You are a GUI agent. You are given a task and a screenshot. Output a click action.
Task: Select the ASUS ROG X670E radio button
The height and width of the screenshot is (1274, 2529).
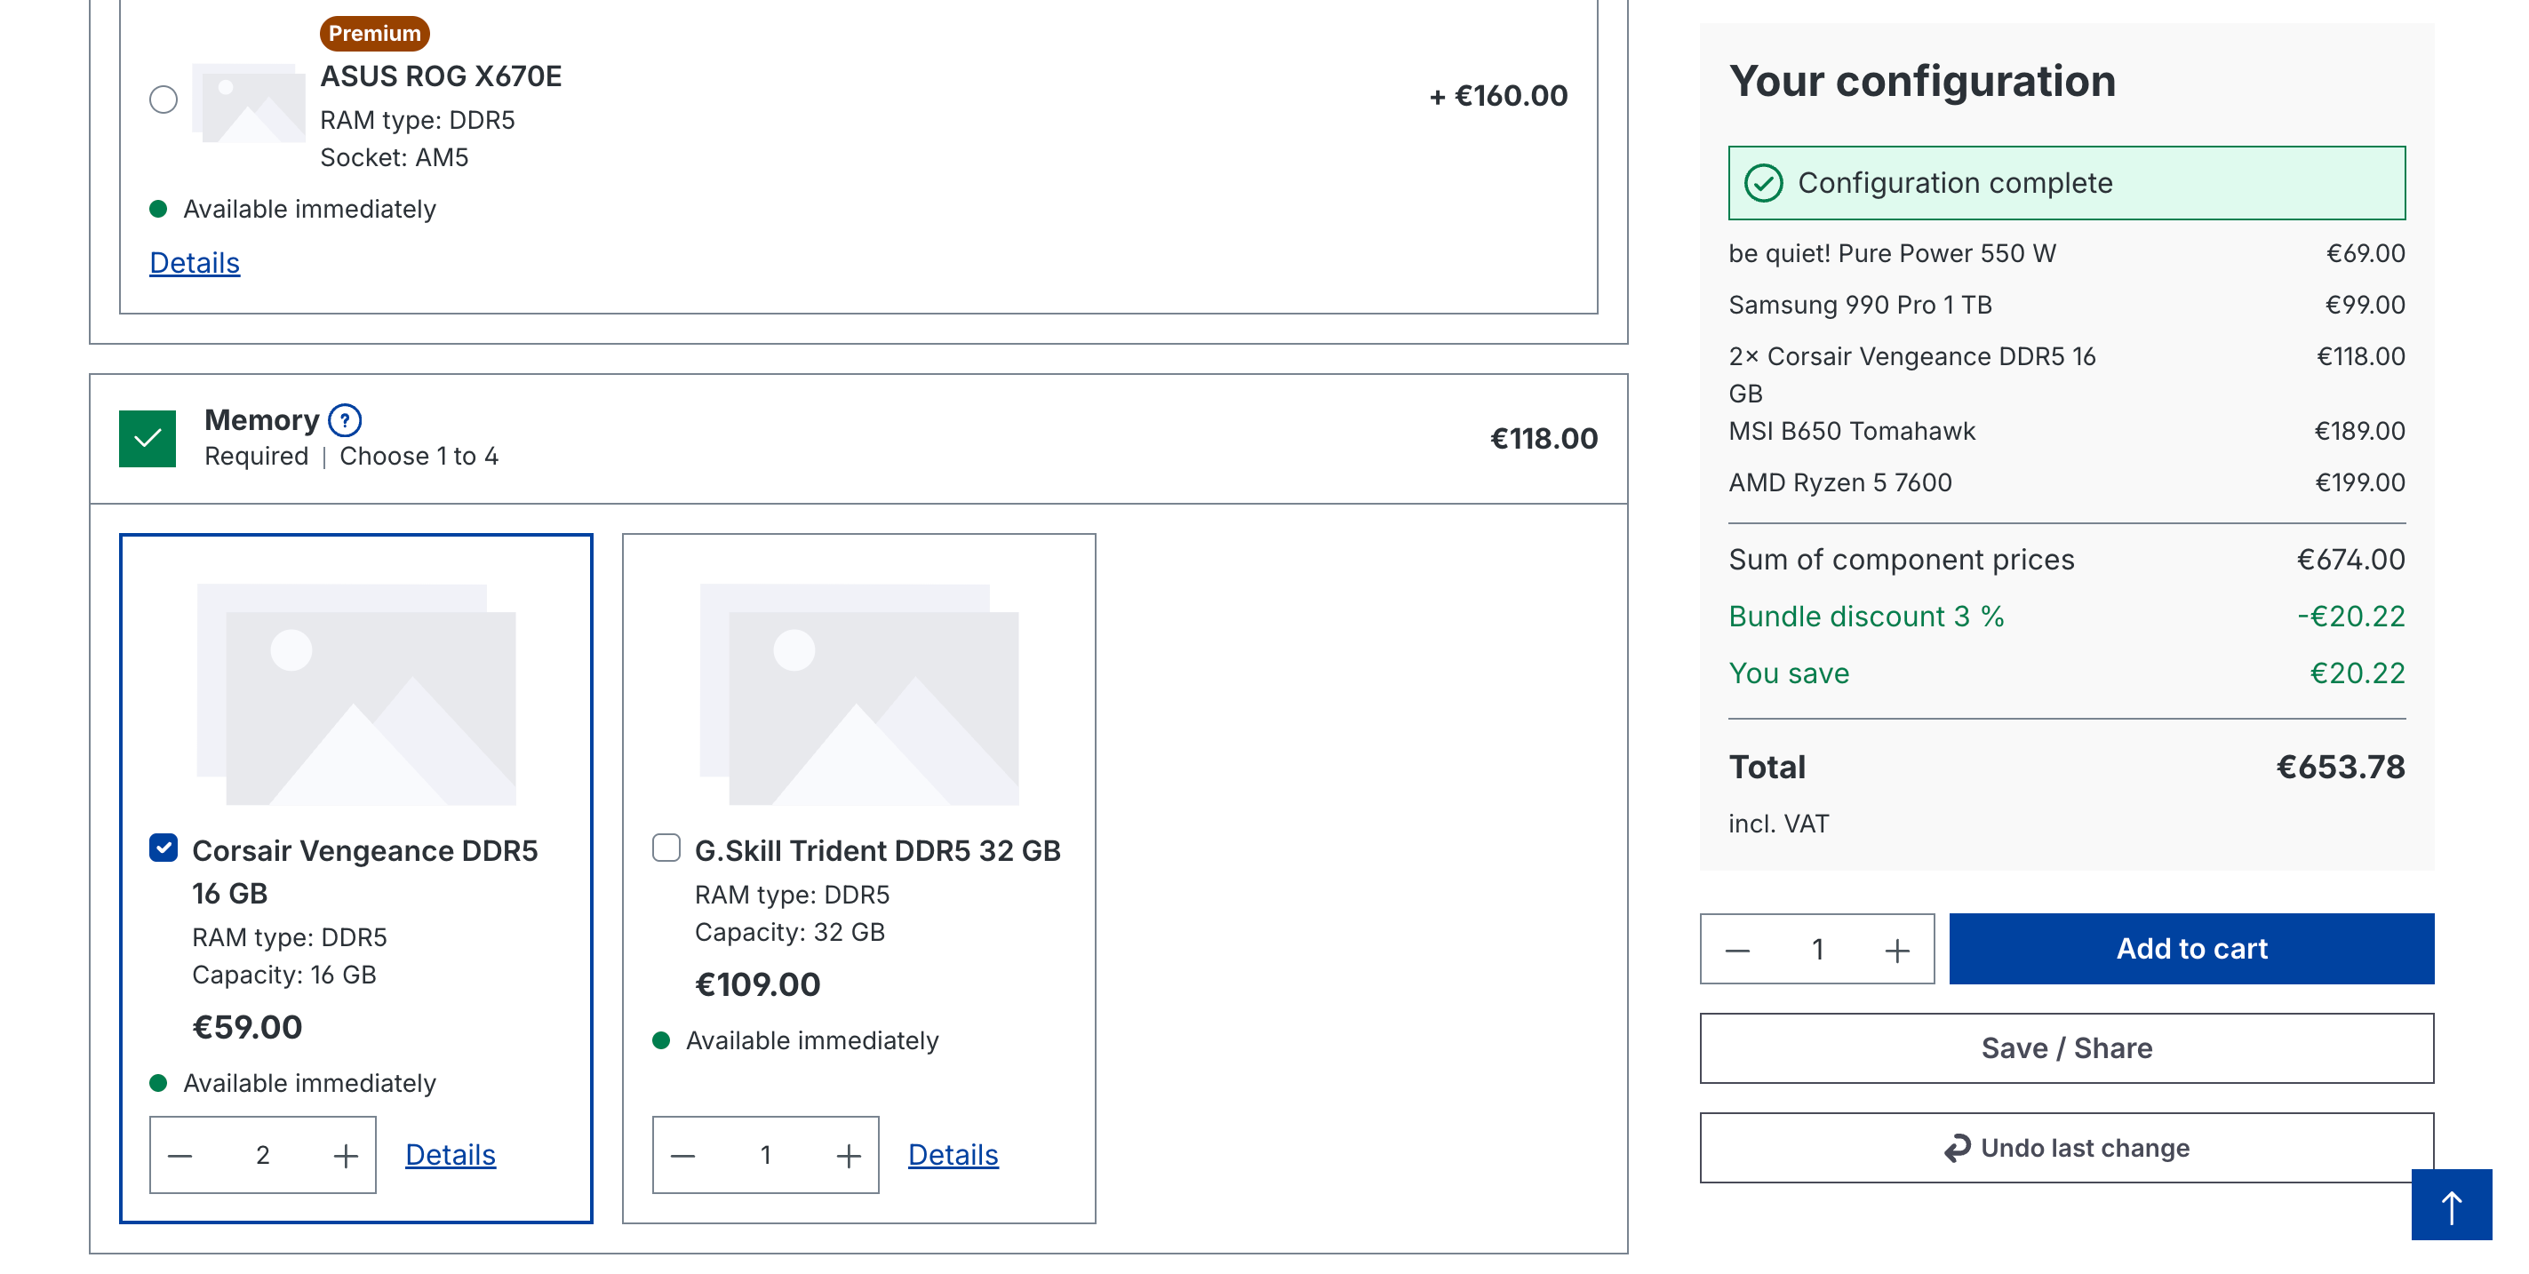pyautogui.click(x=163, y=100)
